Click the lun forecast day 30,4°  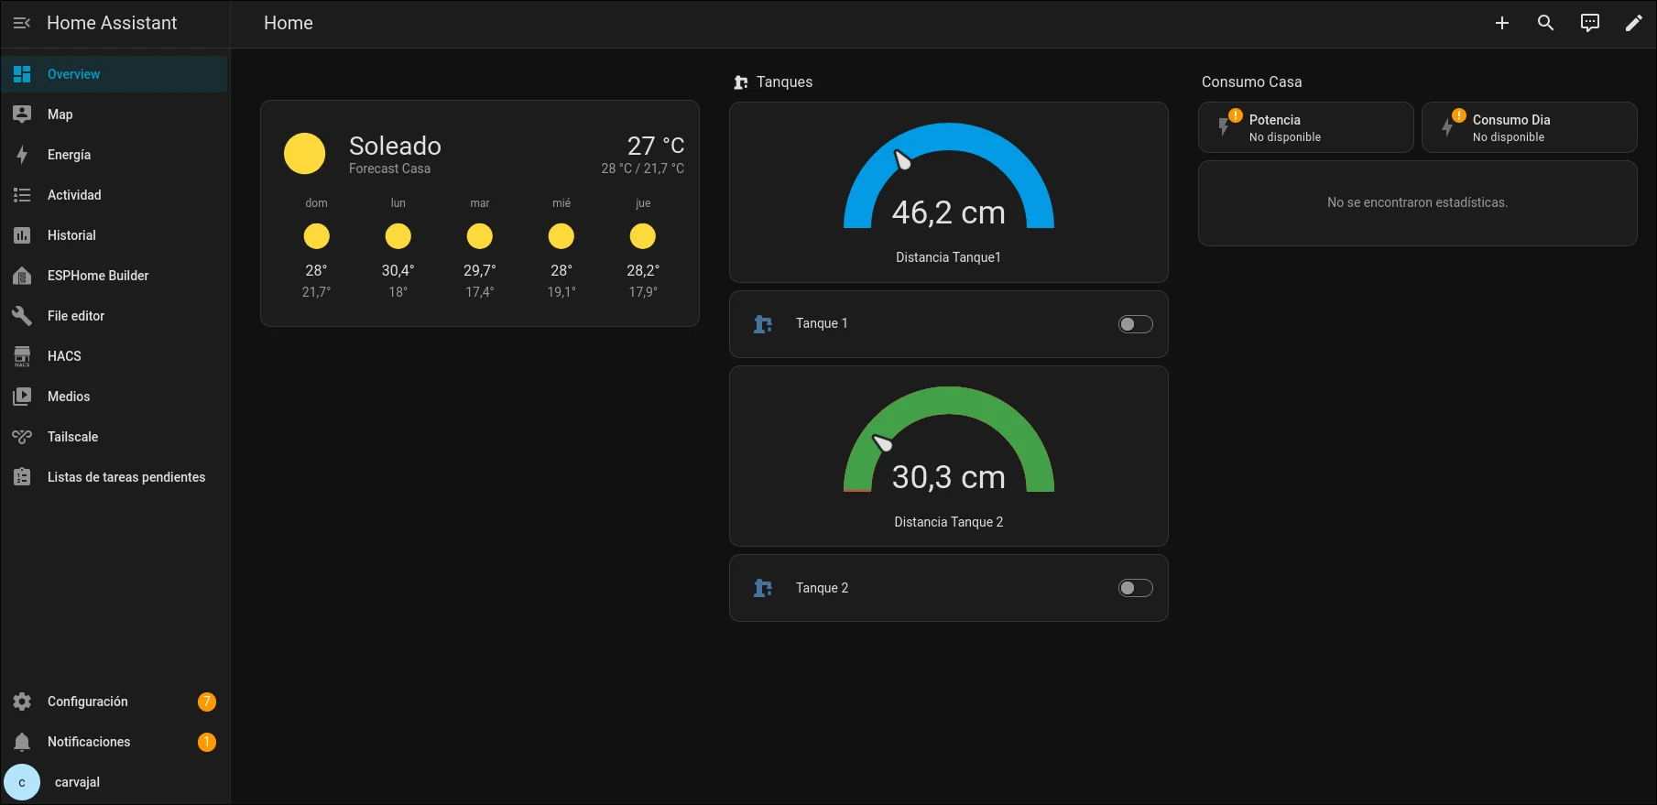coord(398,247)
